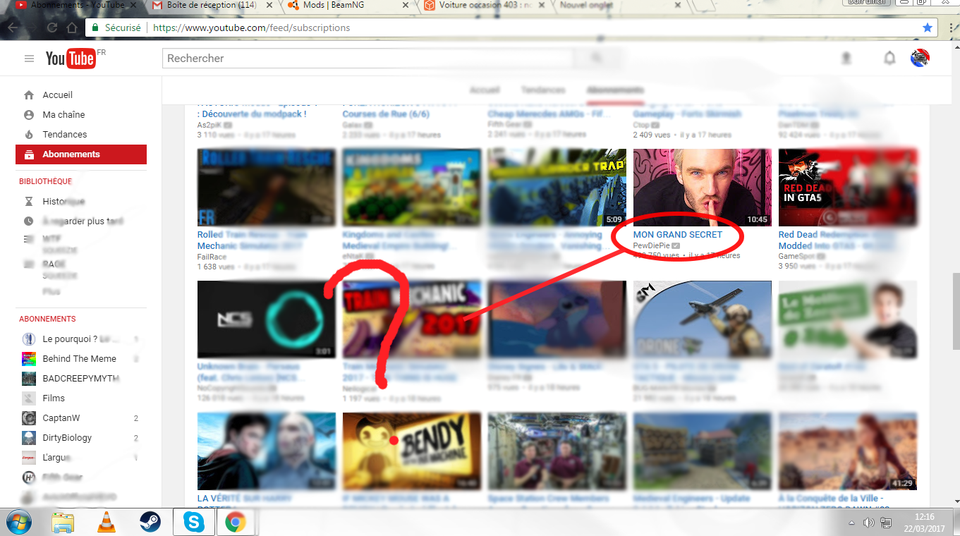Open À regarder plus tard playlist
The width and height of the screenshot is (960, 536).
coord(81,221)
